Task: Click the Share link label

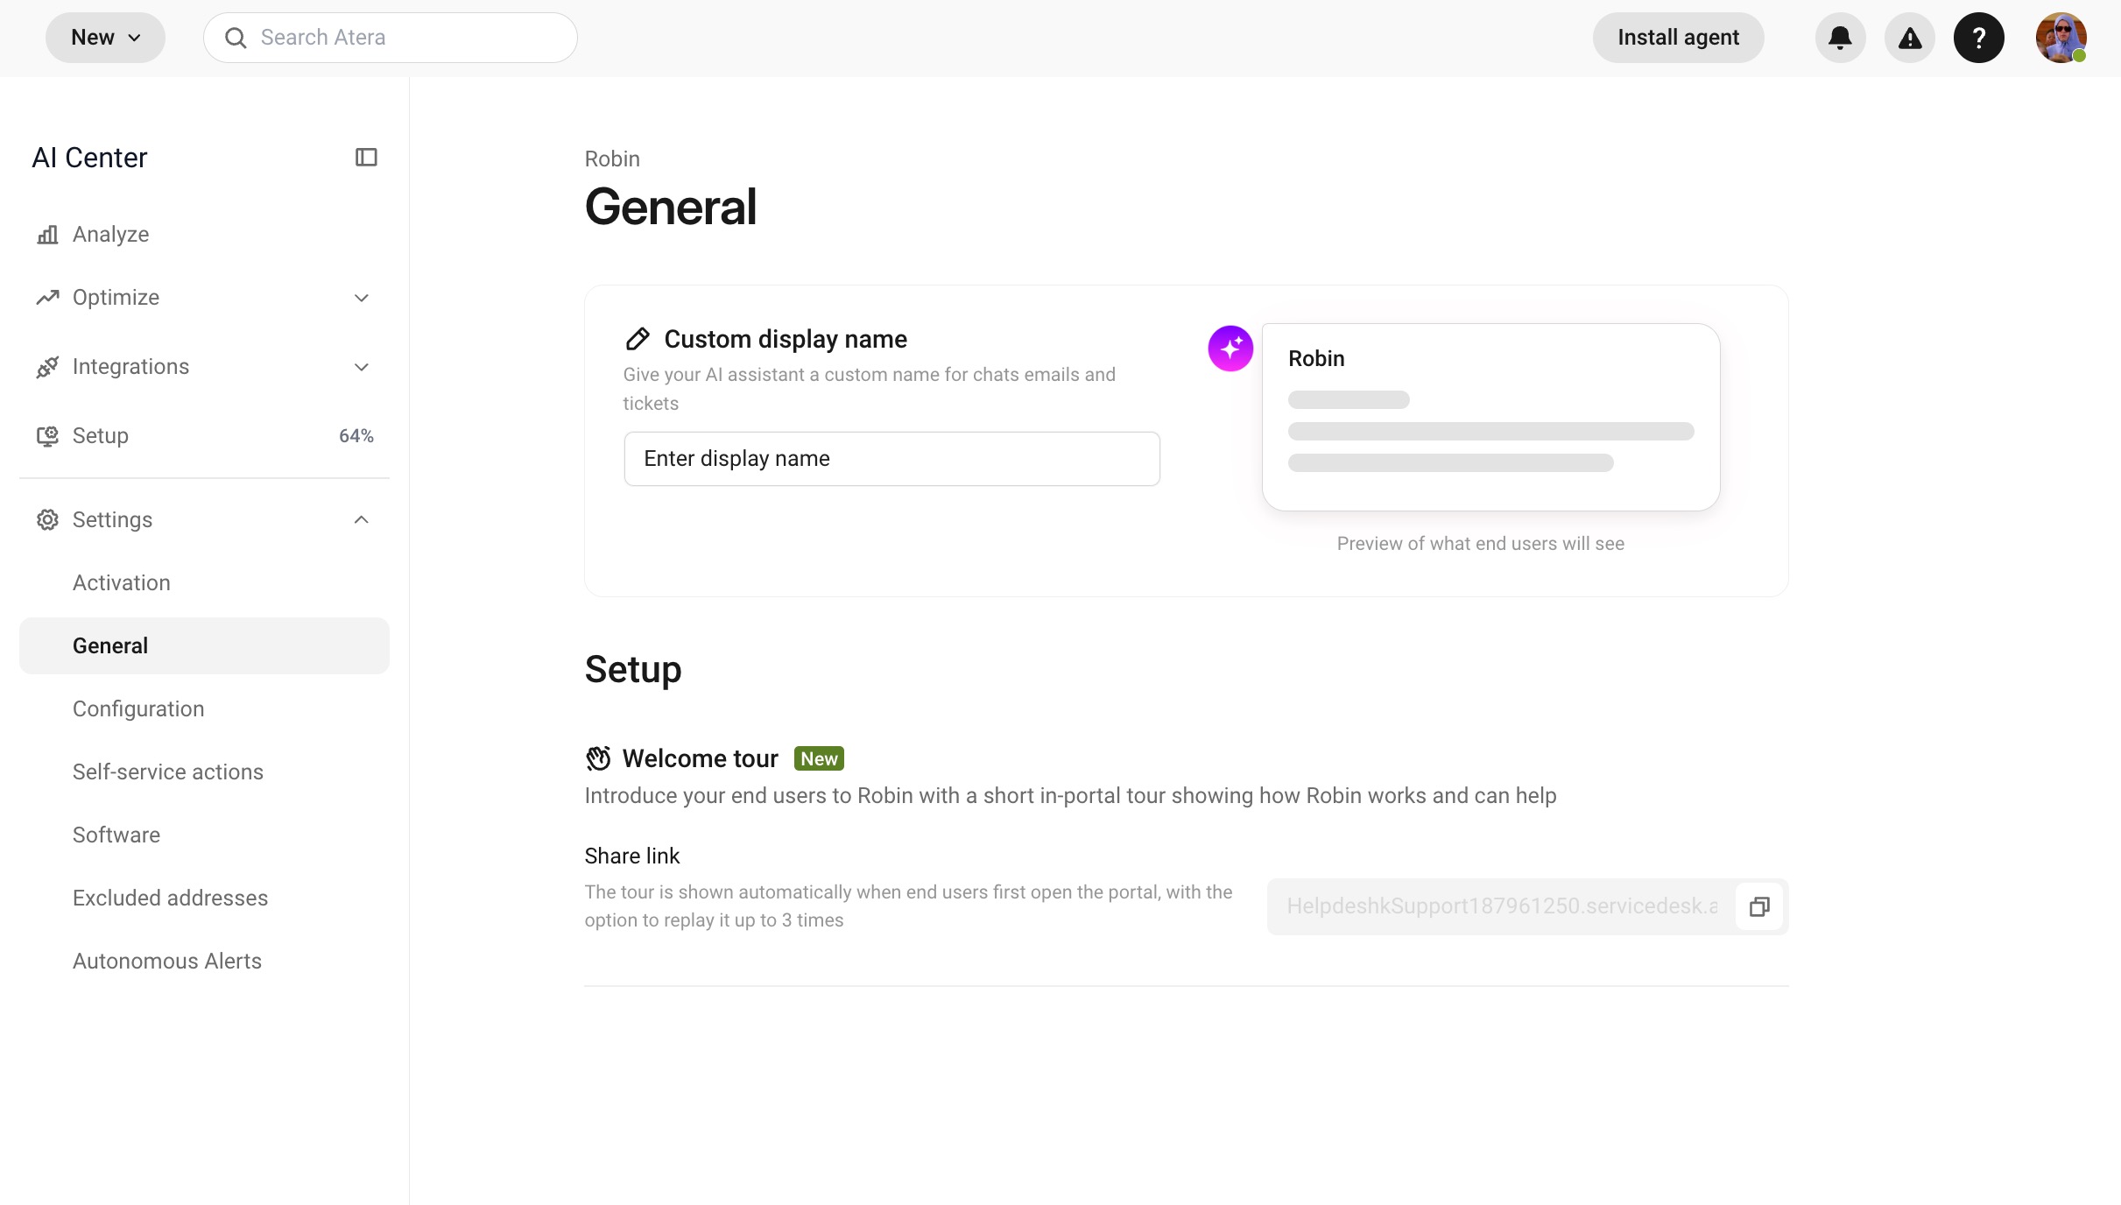Action: click(632, 856)
